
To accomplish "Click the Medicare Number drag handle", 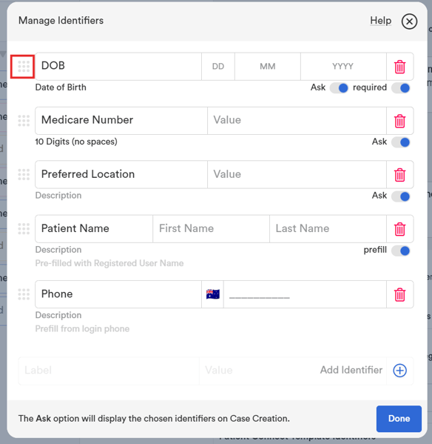I will (24, 121).
